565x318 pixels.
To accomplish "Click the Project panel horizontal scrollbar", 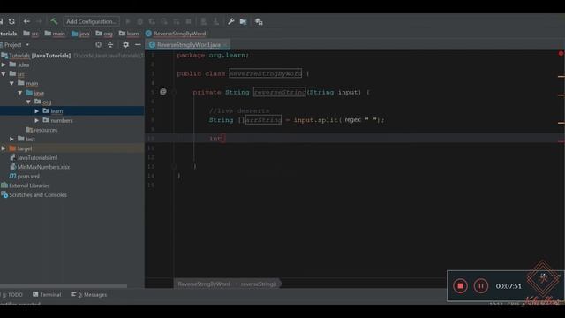I will click(x=64, y=286).
